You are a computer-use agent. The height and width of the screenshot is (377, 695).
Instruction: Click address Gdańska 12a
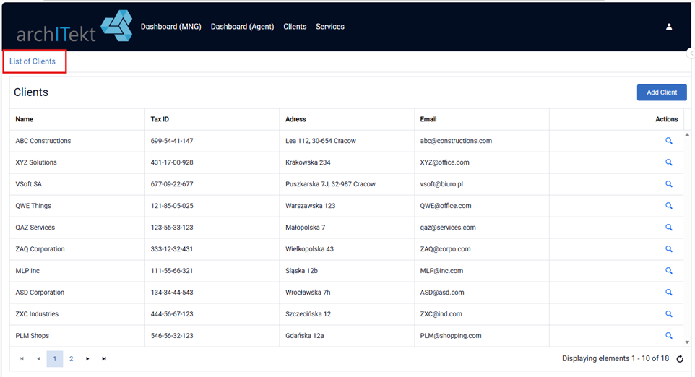(x=304, y=336)
